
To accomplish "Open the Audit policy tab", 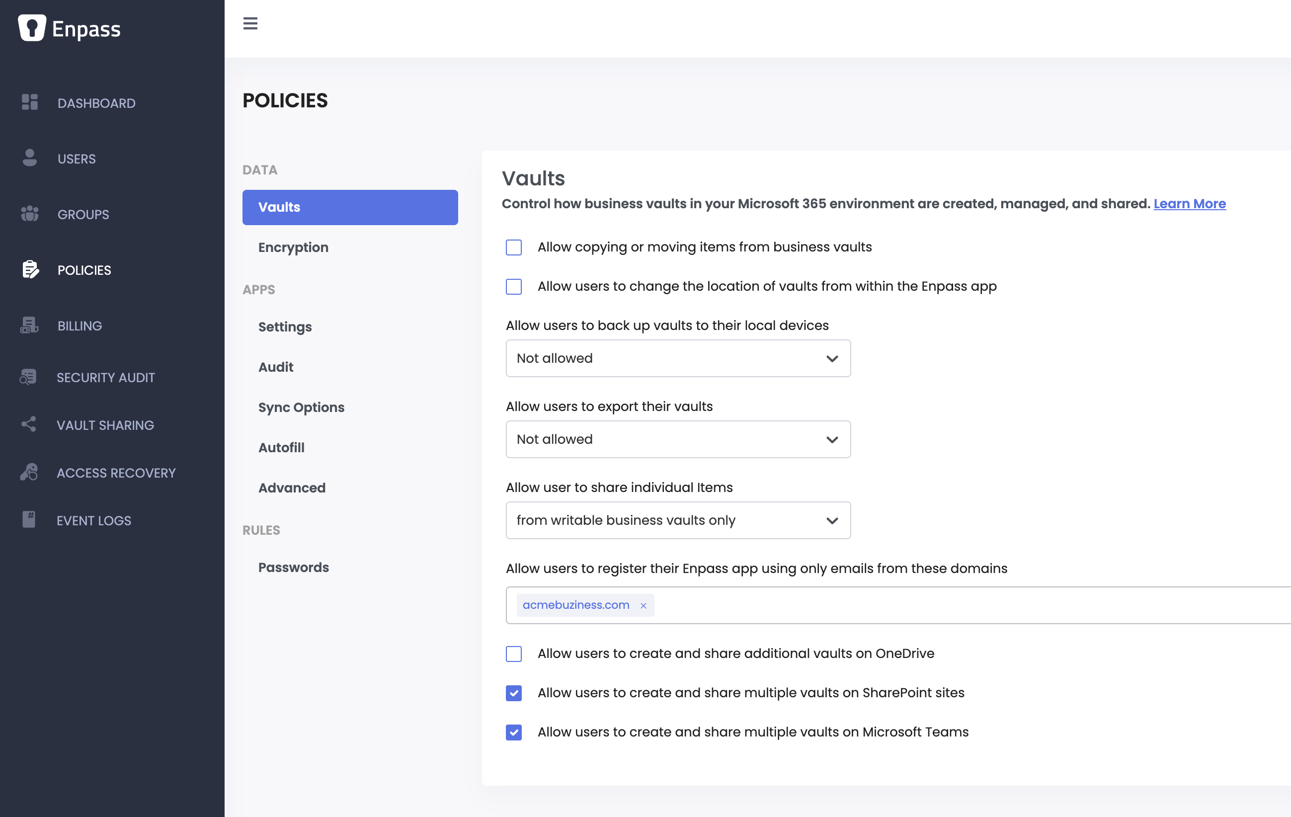I will [x=276, y=367].
